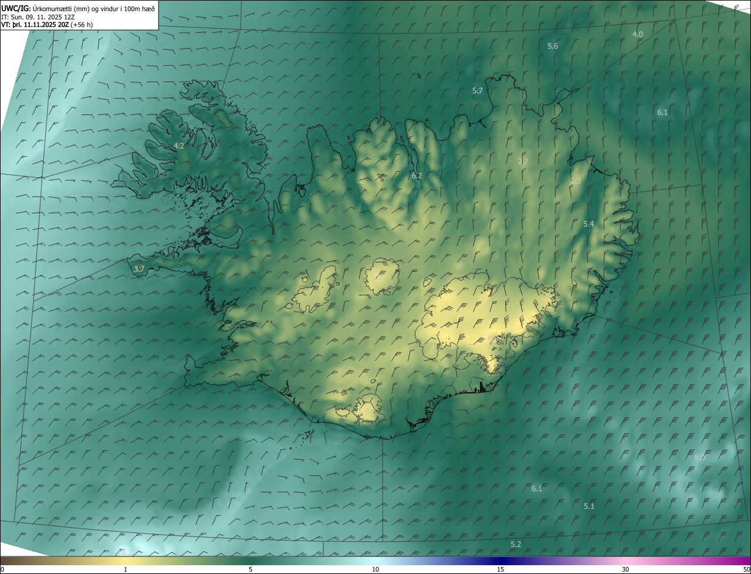Click the 0 tick on color scale
The image size is (751, 574).
2,570
